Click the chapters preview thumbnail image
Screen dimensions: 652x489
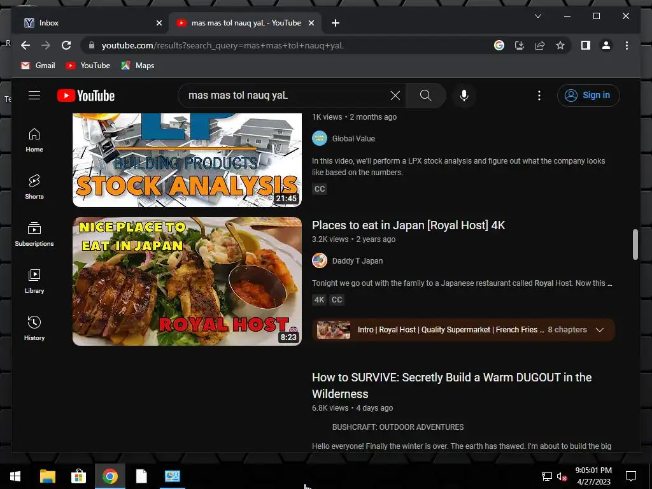(x=334, y=330)
